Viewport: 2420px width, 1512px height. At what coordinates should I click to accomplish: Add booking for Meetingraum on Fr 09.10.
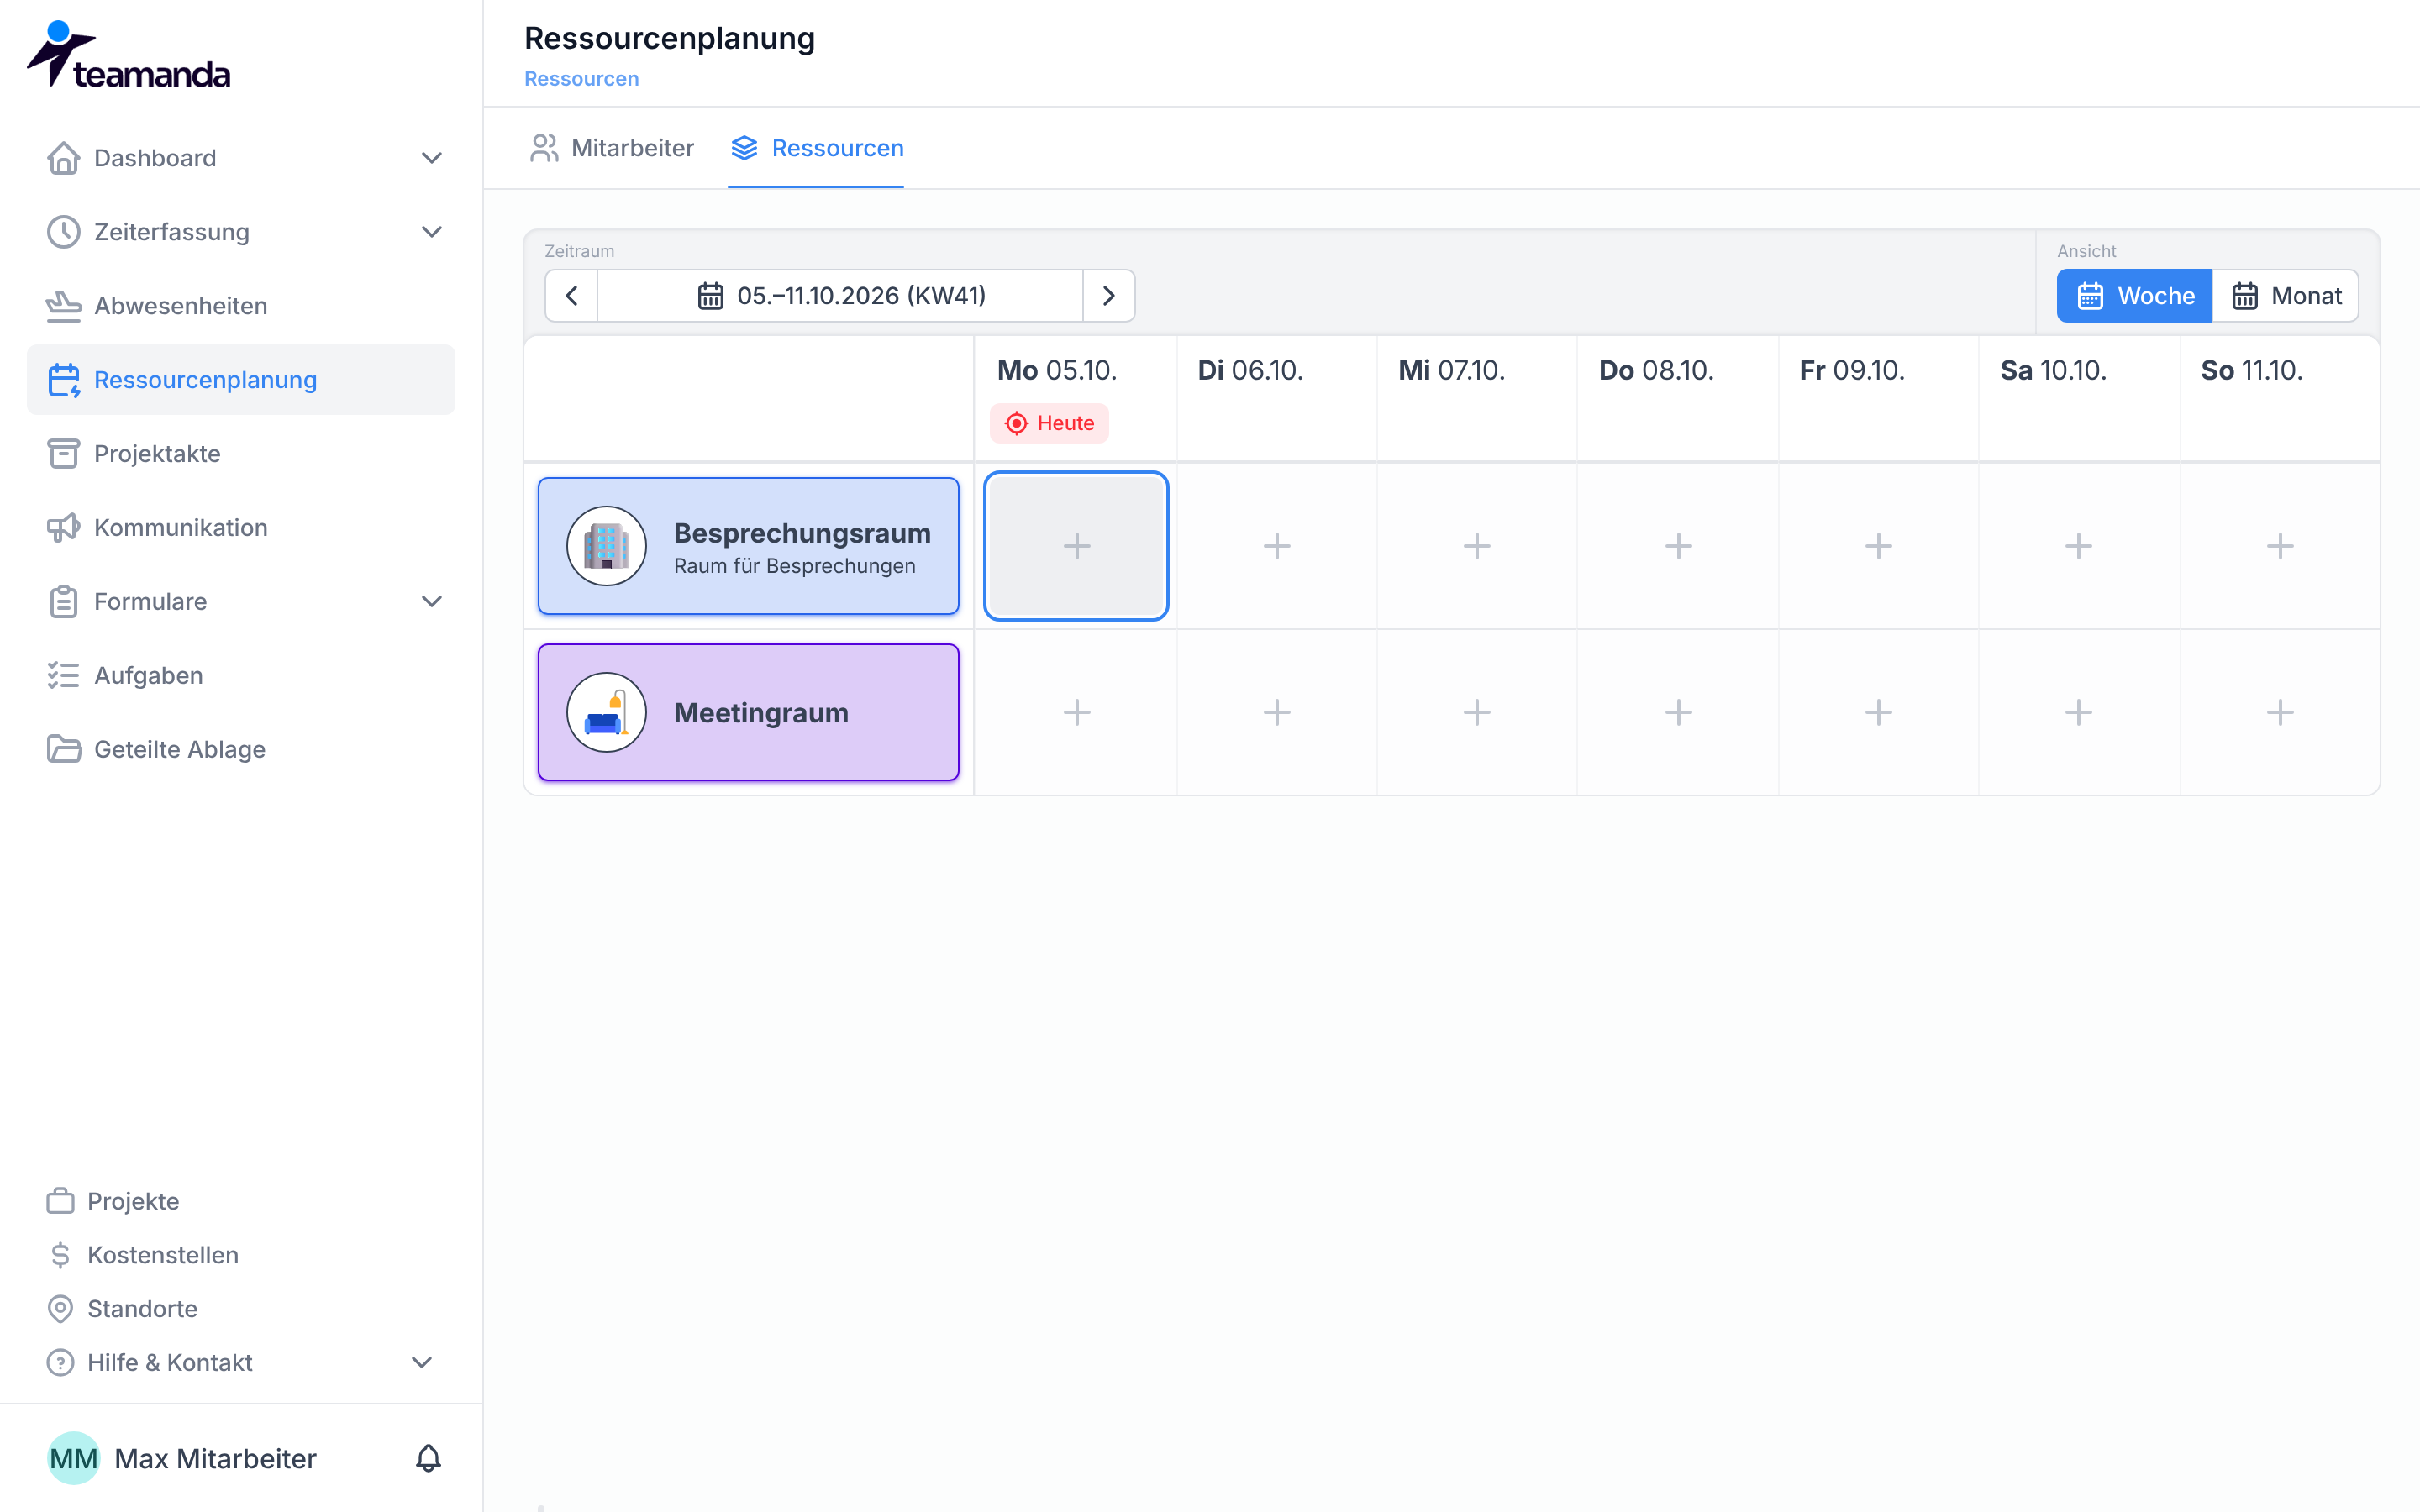(1878, 712)
